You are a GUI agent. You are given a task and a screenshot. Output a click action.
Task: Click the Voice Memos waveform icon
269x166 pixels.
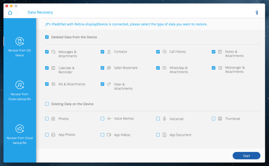coord(109,118)
